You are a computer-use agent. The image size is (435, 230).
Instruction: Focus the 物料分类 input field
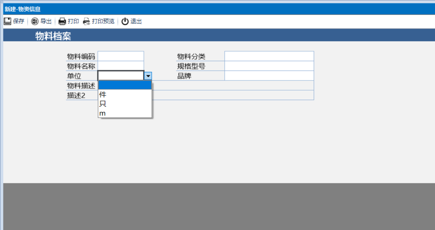tap(269, 56)
